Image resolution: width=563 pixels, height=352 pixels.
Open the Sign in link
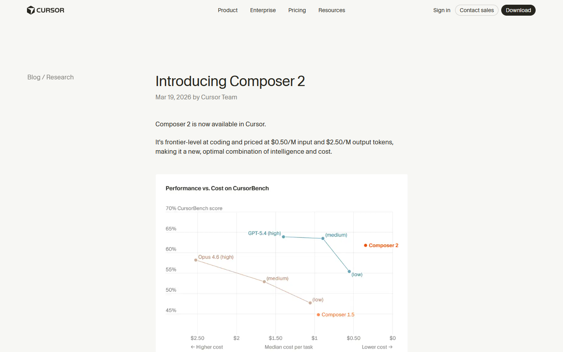pos(441,10)
